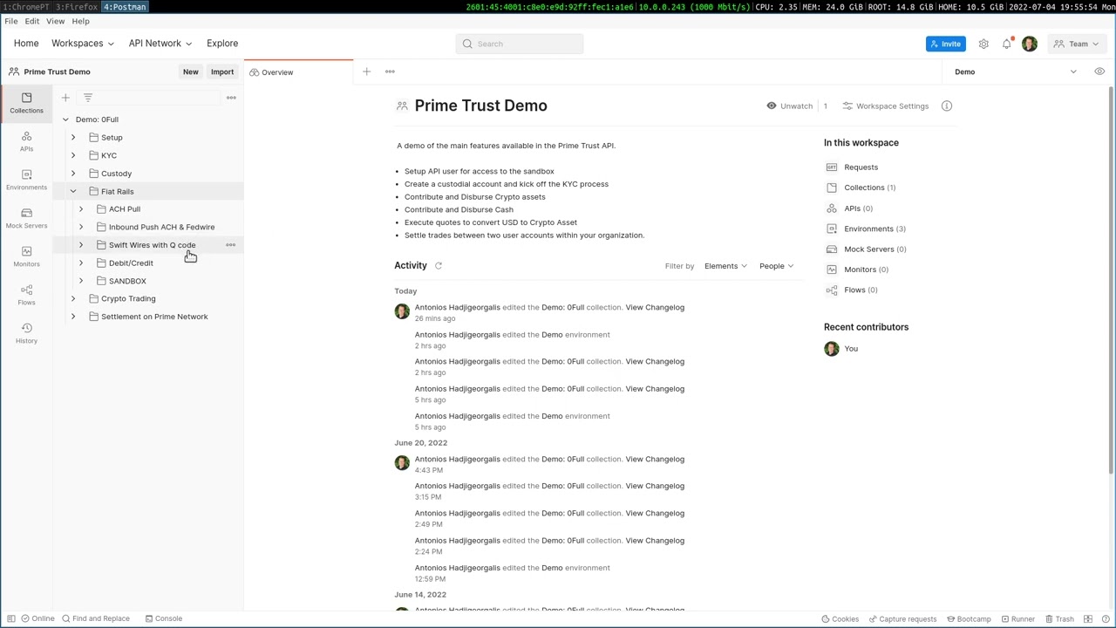
Task: Open the Flows sidebar panel
Action: point(26,295)
